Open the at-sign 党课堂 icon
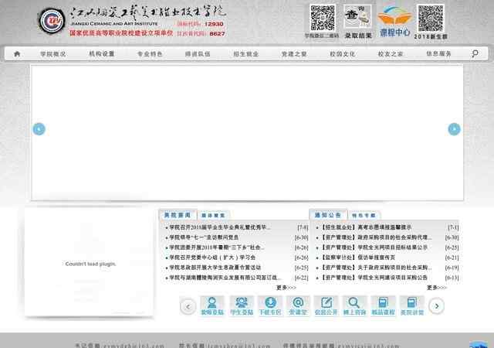This screenshot has height=348, width=494. (298, 305)
